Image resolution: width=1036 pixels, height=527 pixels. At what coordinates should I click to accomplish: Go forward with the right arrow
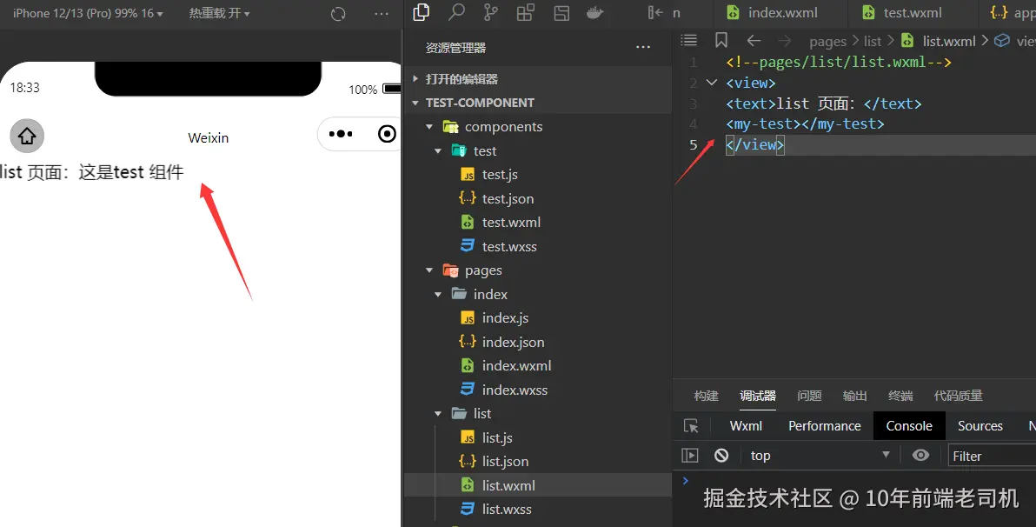(x=784, y=41)
